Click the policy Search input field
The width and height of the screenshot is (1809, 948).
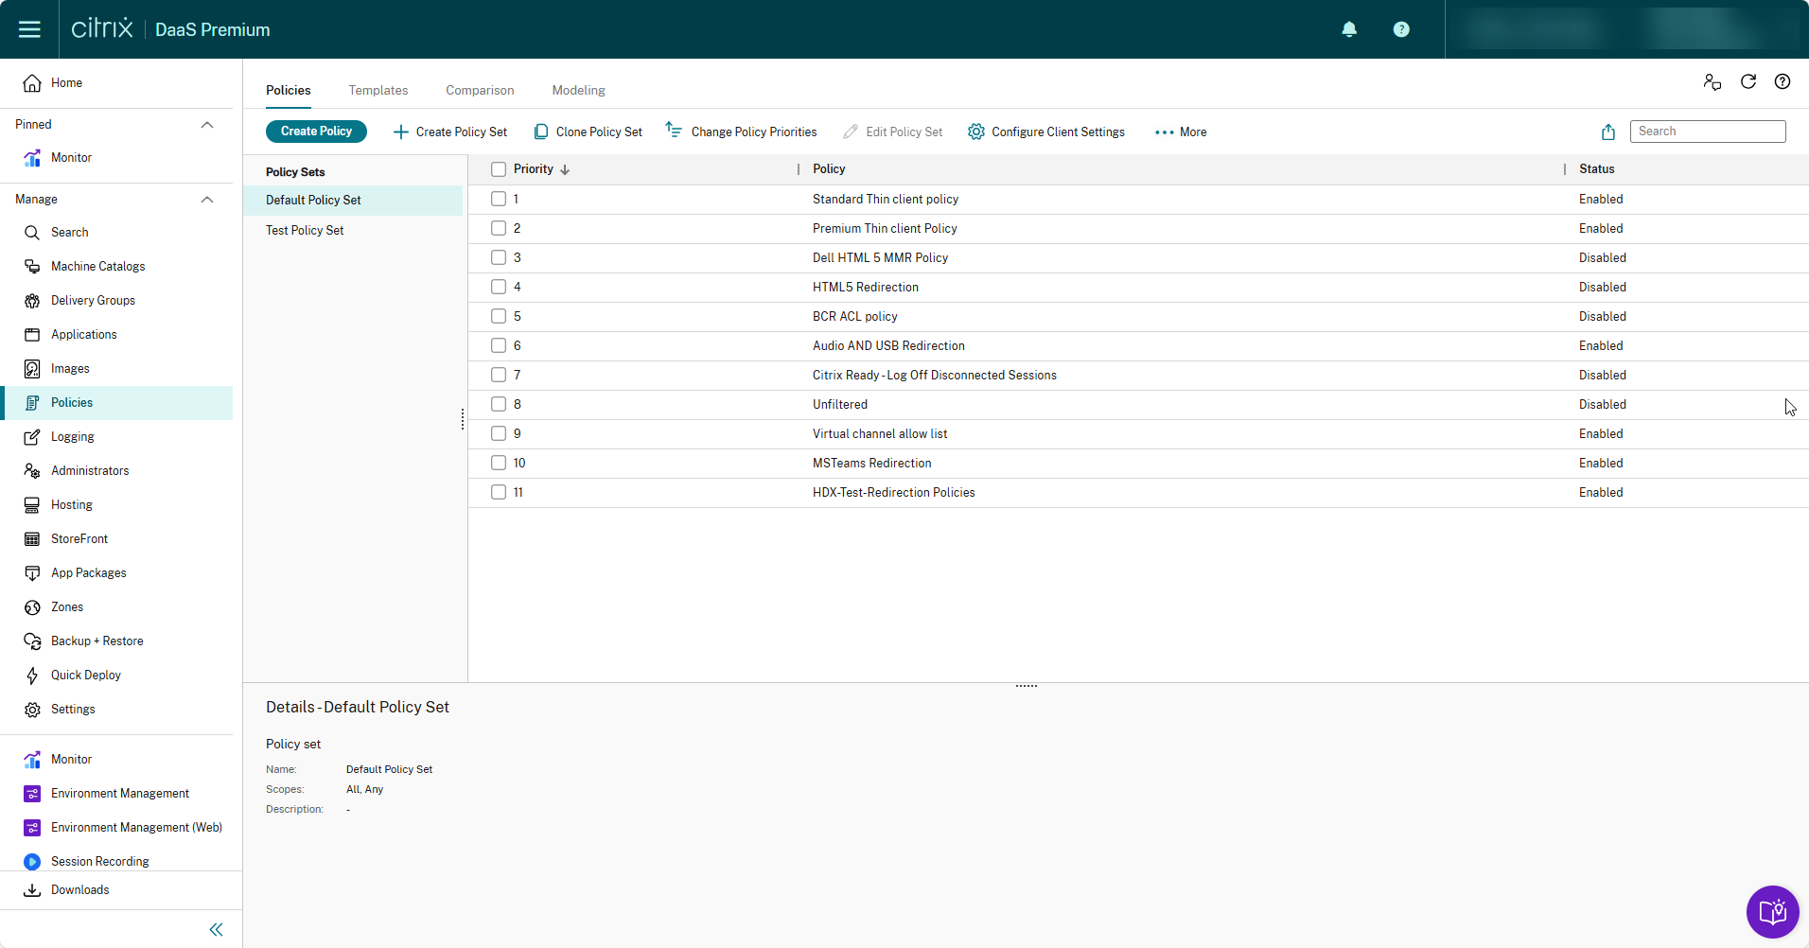[x=1707, y=132]
